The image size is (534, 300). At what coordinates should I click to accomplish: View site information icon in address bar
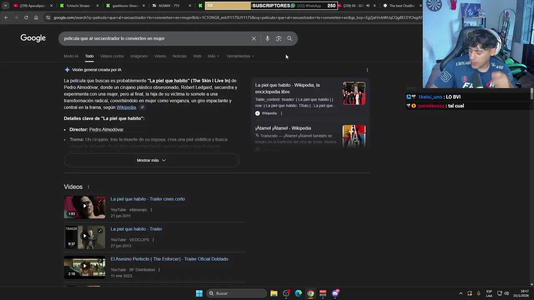pos(48,17)
